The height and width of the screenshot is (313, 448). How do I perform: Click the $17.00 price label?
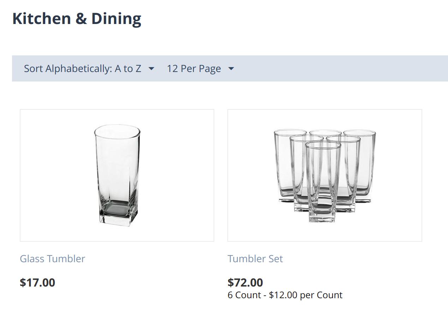37,283
